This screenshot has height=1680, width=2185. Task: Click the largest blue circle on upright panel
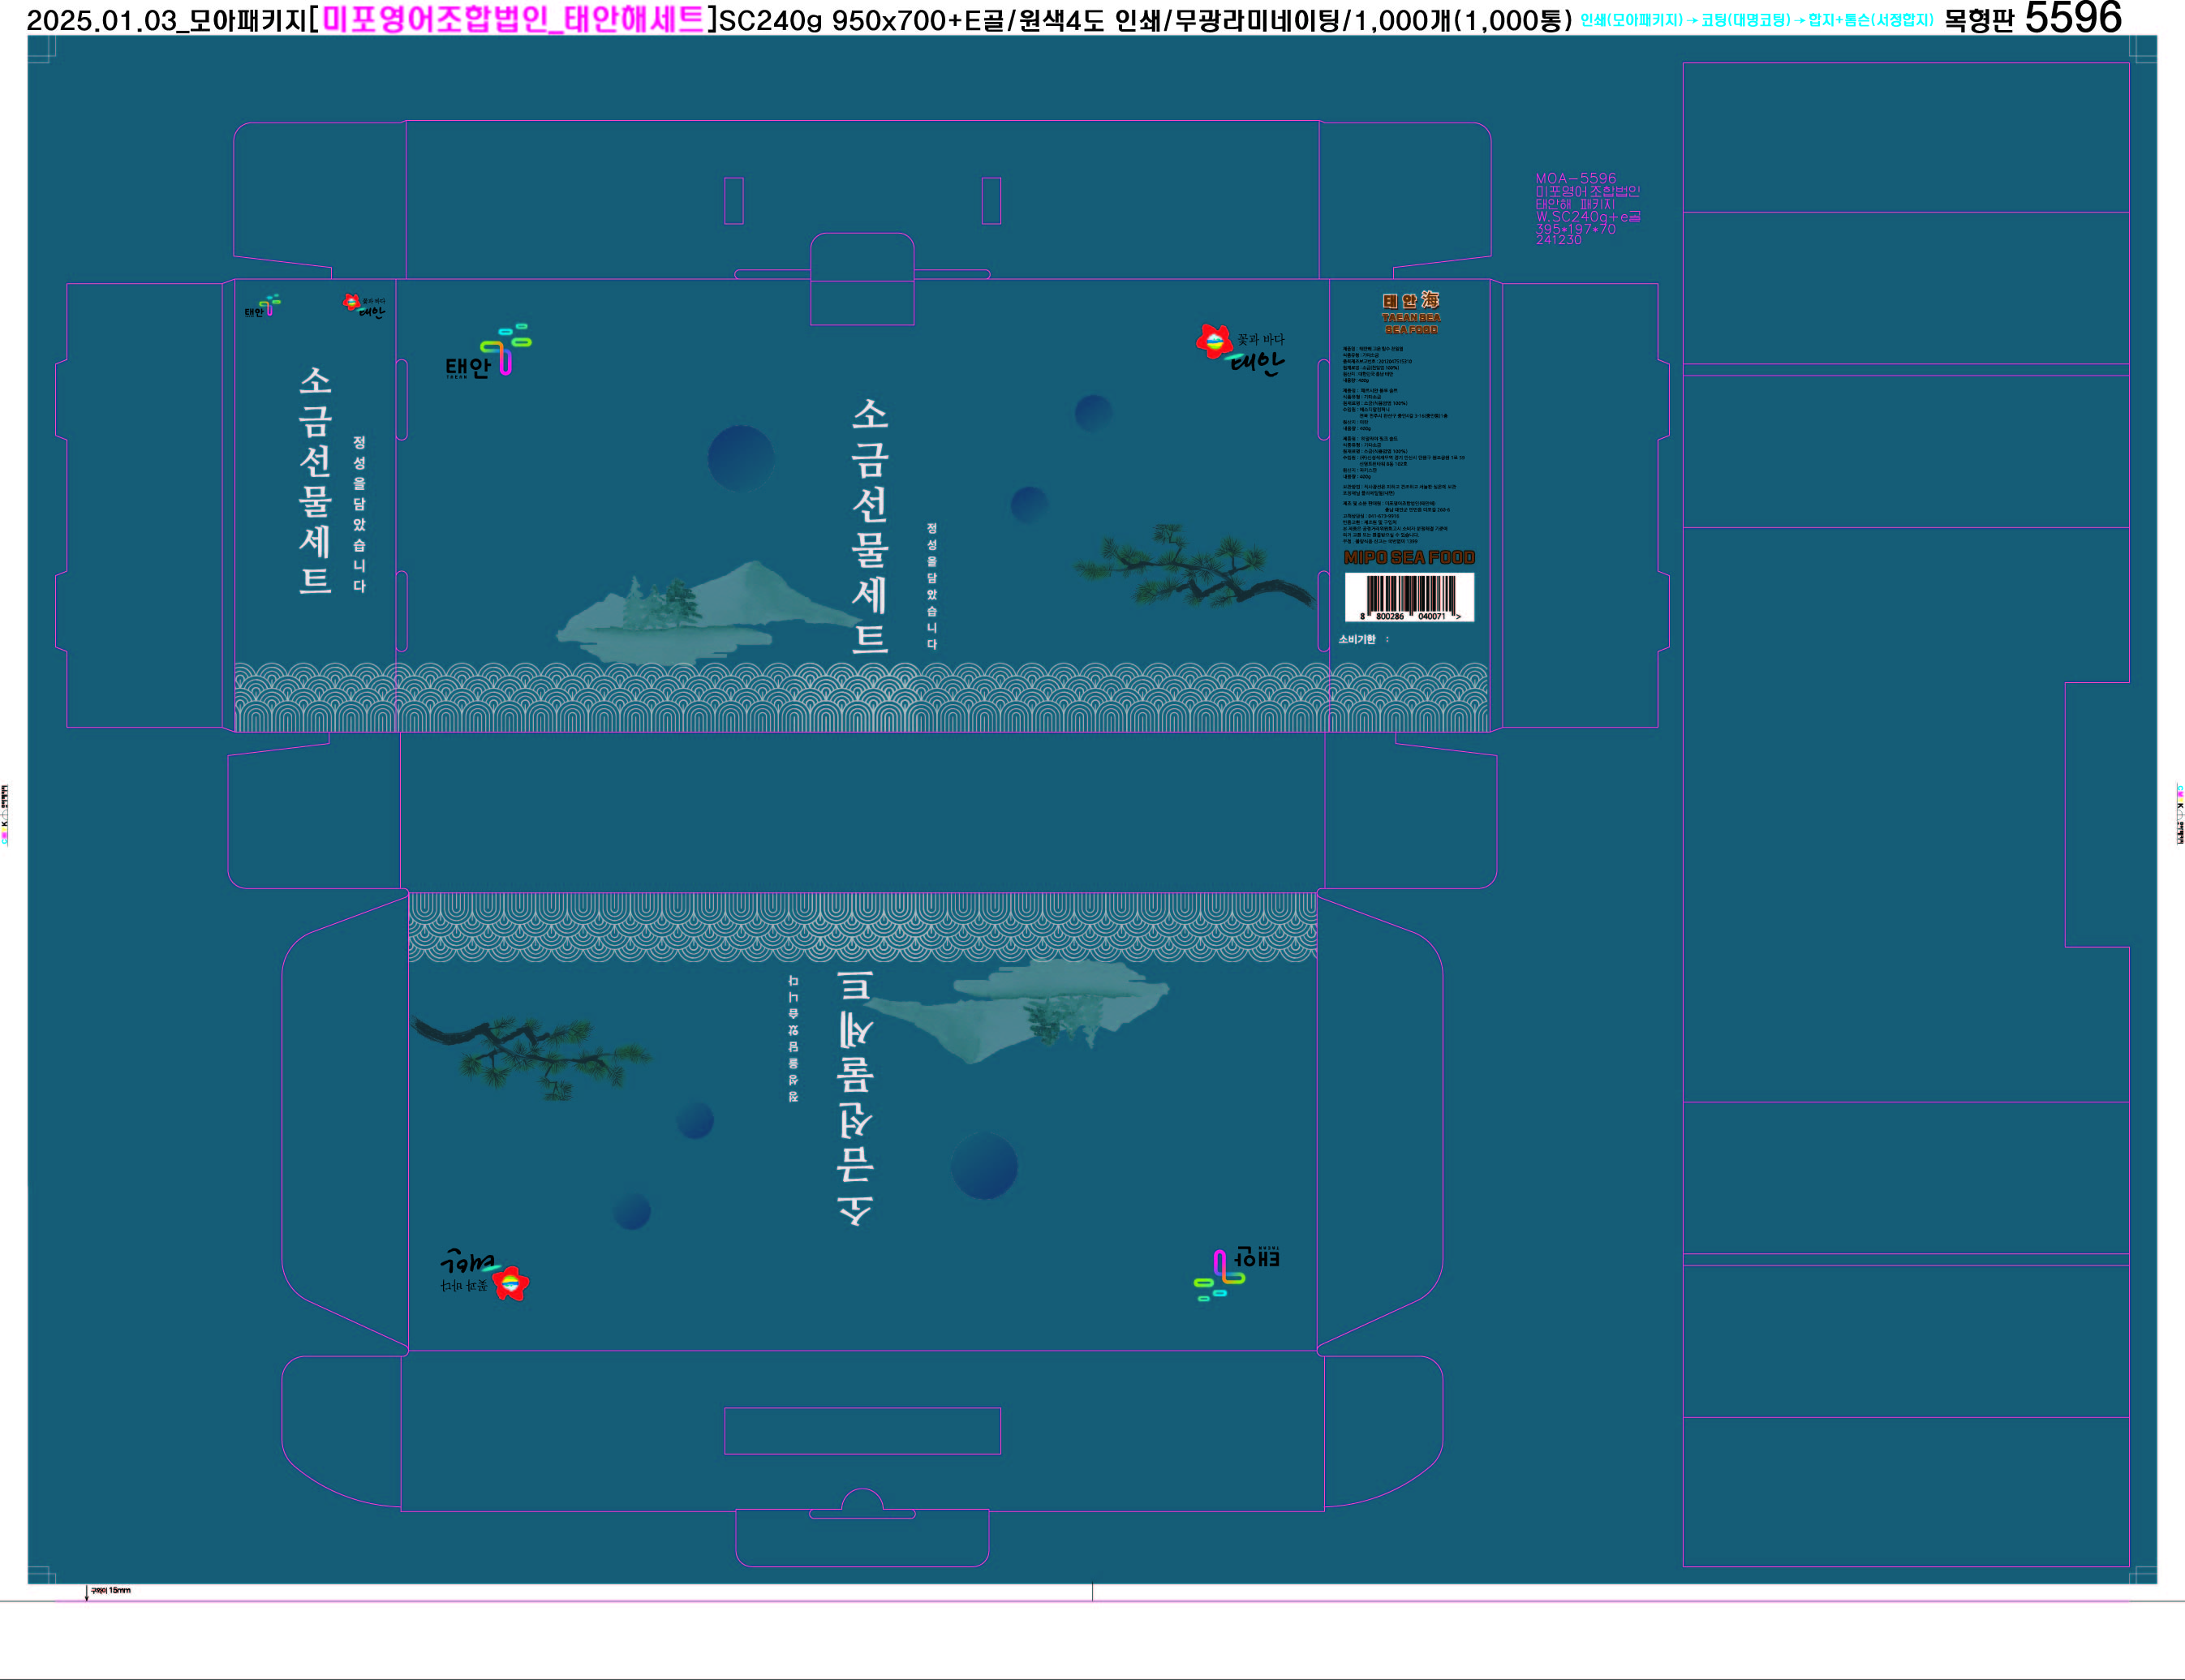pyautogui.click(x=740, y=458)
